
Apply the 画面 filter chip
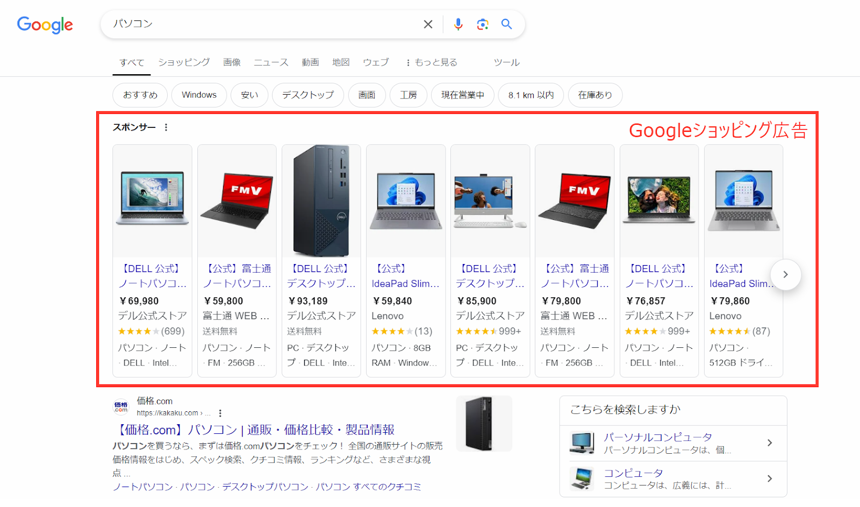click(x=367, y=95)
